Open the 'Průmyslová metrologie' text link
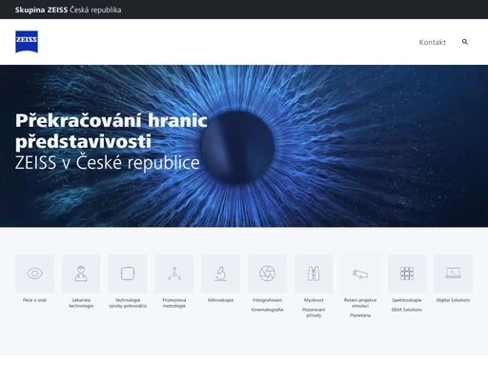This screenshot has height=366, width=488. click(174, 303)
